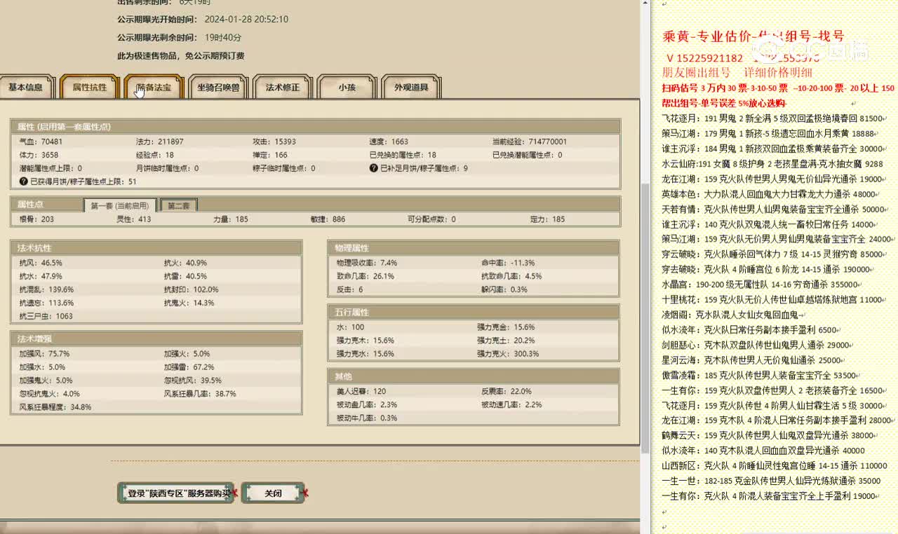
Task: Click the page vertical scrollbar
Action: click(645, 280)
